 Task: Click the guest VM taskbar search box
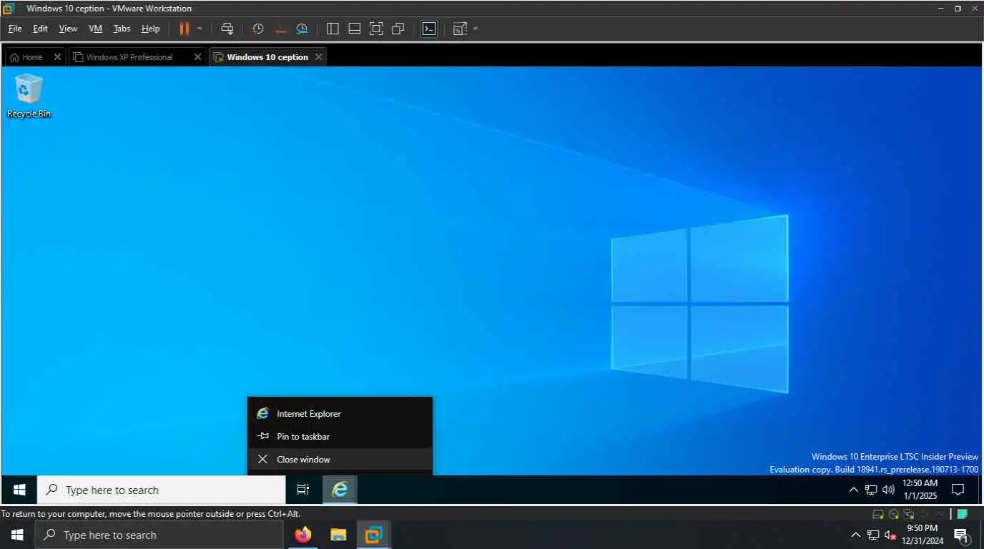click(x=161, y=490)
